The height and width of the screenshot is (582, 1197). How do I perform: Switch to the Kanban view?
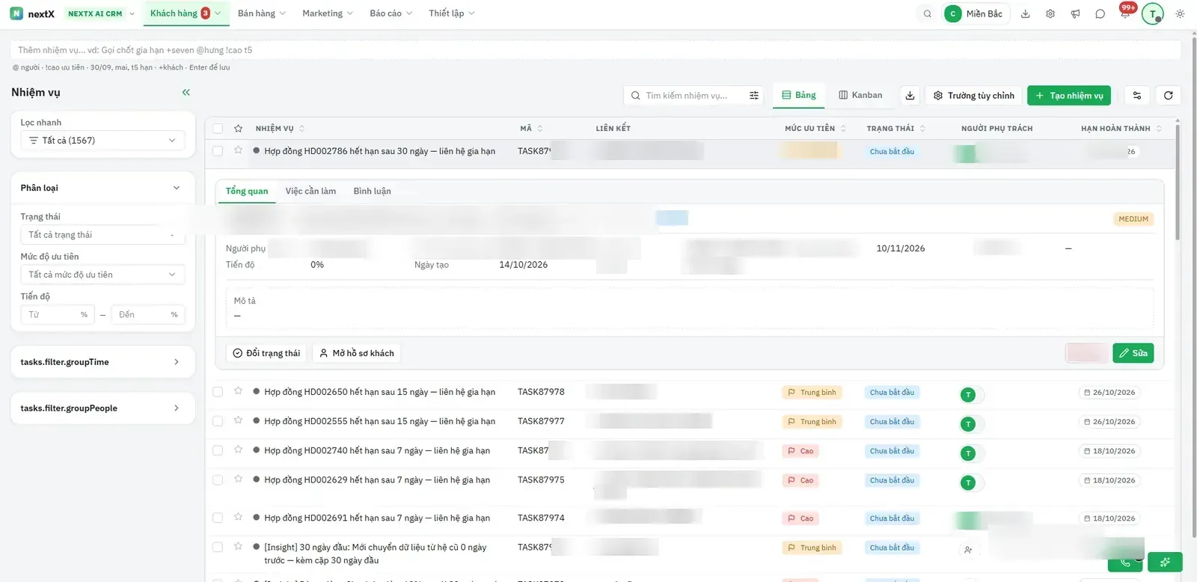tap(860, 95)
